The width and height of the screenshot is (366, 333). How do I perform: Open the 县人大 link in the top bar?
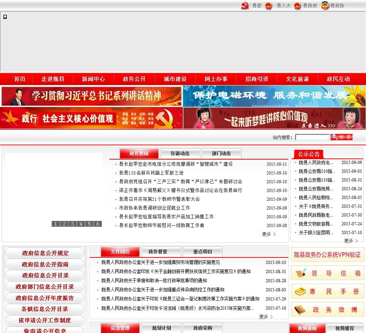pos(284,5)
